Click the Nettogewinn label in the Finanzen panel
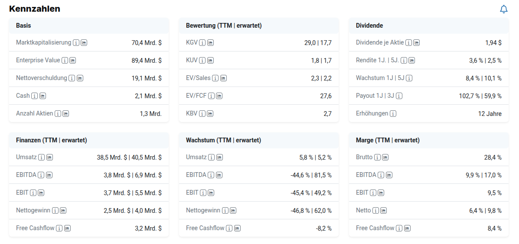 click(x=33, y=210)
